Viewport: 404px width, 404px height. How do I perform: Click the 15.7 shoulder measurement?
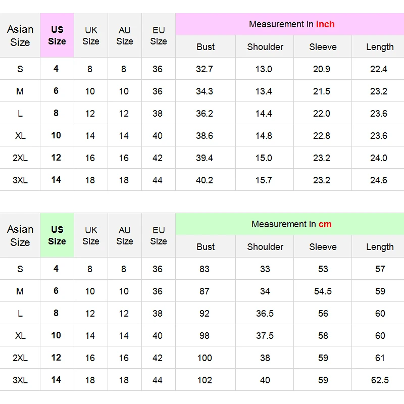point(264,180)
